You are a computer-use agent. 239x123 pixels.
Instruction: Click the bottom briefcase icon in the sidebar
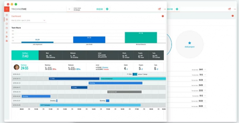click(x=7, y=41)
